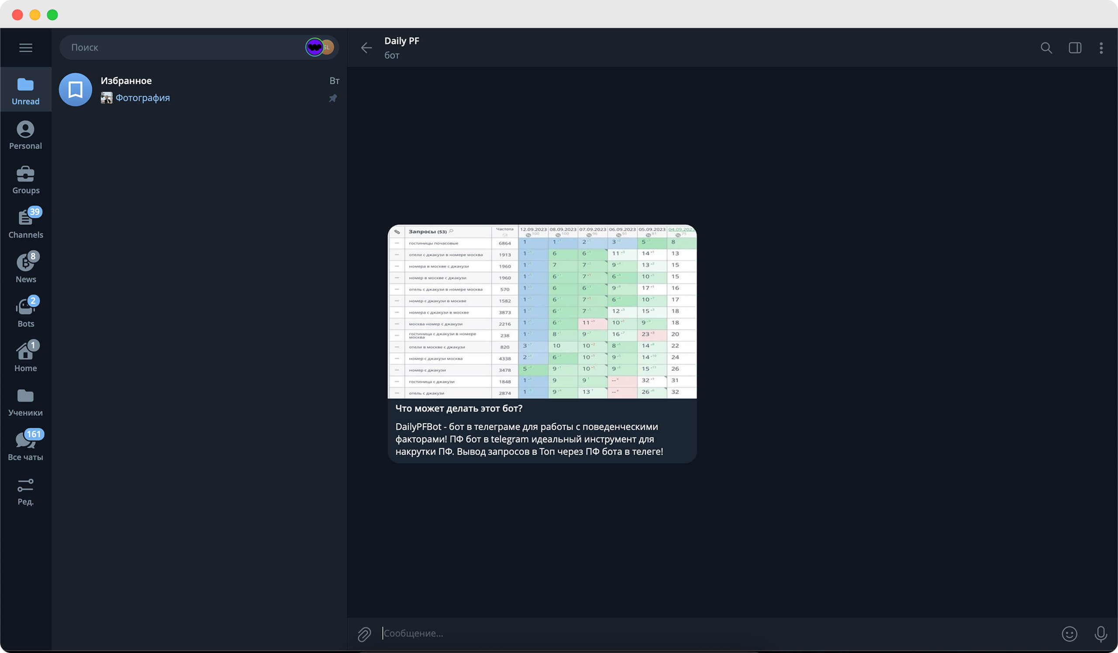The width and height of the screenshot is (1118, 653).
Task: Open stories avatars in search bar
Action: point(319,47)
